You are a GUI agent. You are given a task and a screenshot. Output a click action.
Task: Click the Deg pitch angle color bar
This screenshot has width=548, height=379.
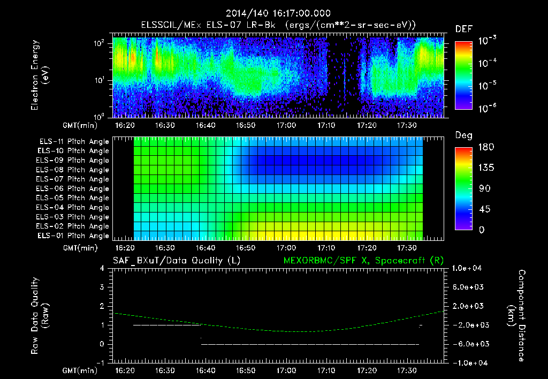463,188
